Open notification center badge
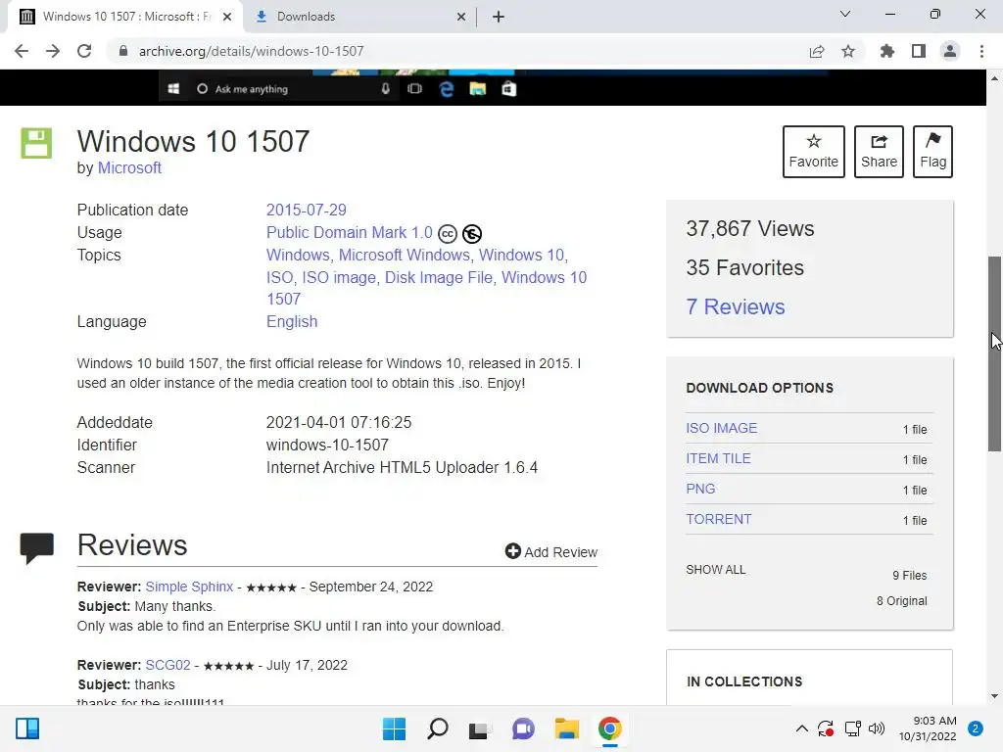Image resolution: width=1003 pixels, height=752 pixels. pyautogui.click(x=976, y=728)
